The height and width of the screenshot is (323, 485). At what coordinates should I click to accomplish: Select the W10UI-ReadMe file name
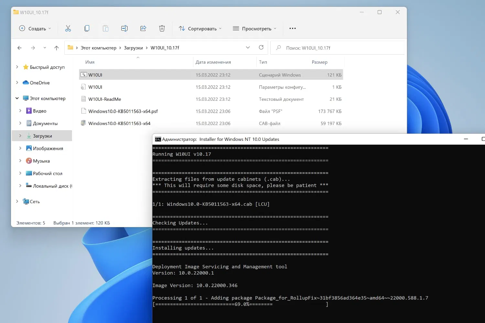pyautogui.click(x=105, y=99)
